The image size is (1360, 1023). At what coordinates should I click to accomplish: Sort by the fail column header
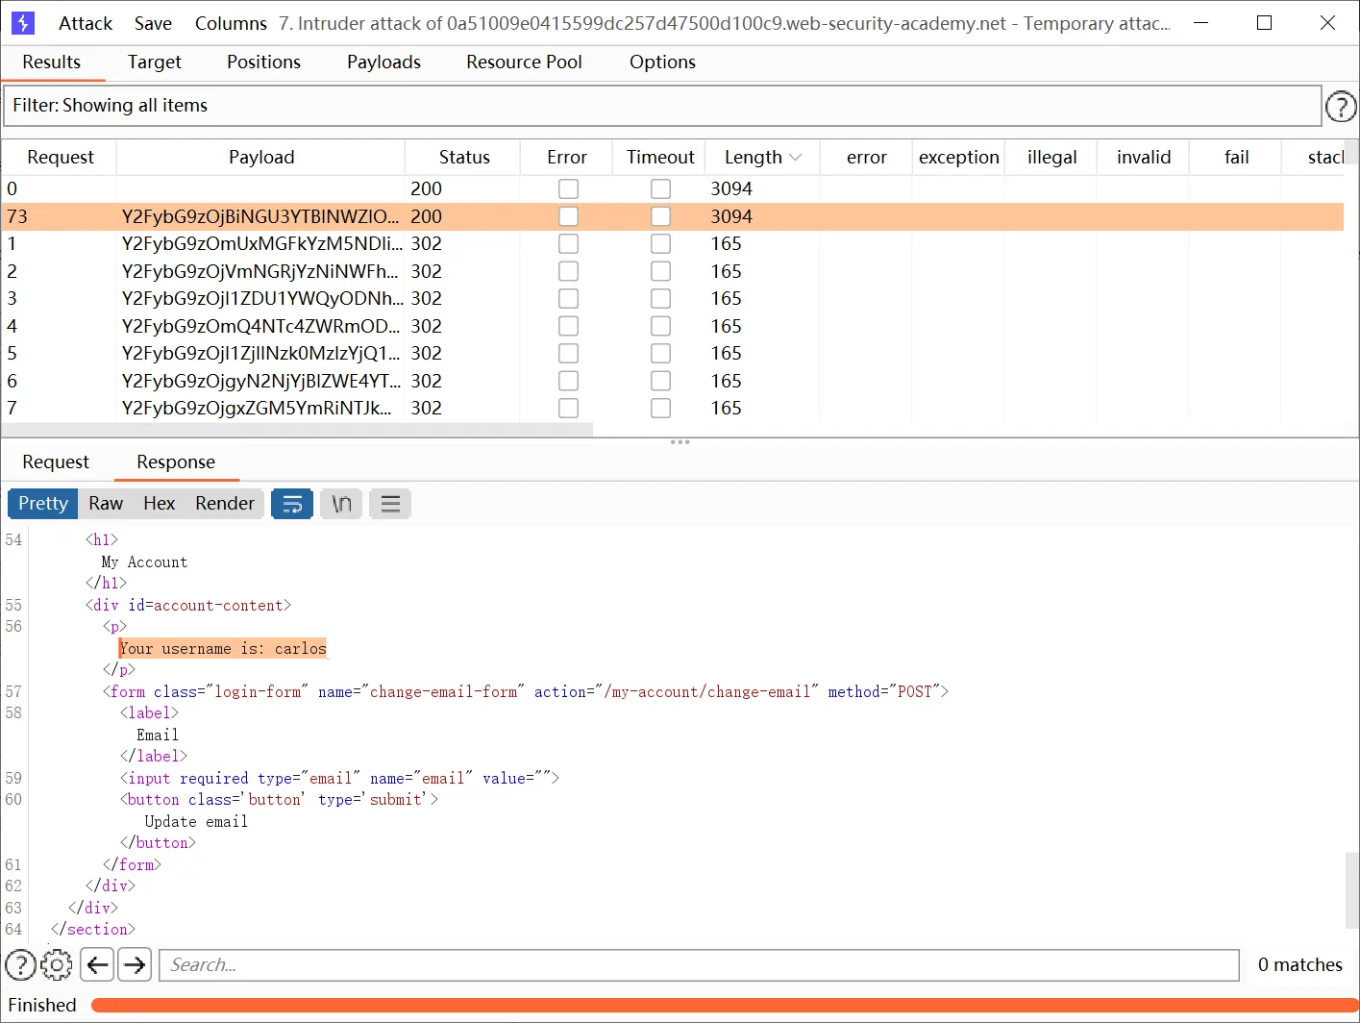click(1236, 158)
